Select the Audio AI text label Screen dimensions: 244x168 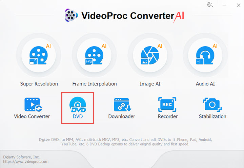[x=205, y=84]
